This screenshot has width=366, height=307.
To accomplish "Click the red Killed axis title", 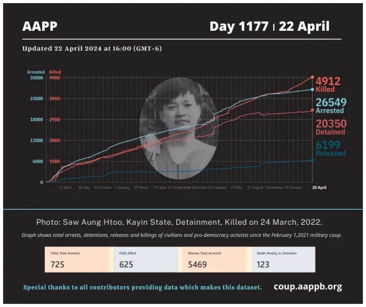I will 55,72.
